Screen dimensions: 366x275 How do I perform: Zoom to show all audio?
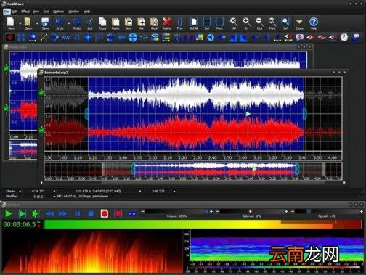pyautogui.click(x=234, y=22)
